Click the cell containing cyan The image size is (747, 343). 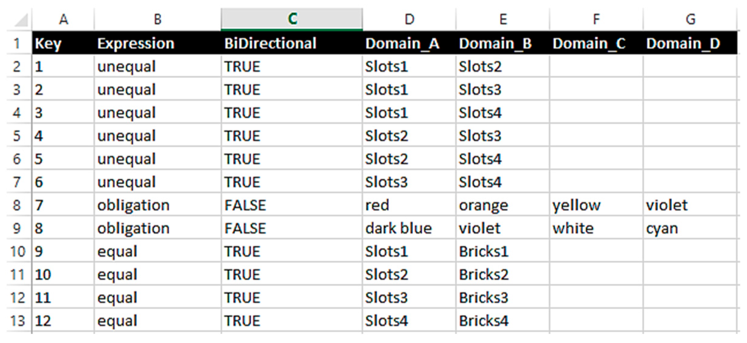pyautogui.click(x=662, y=229)
